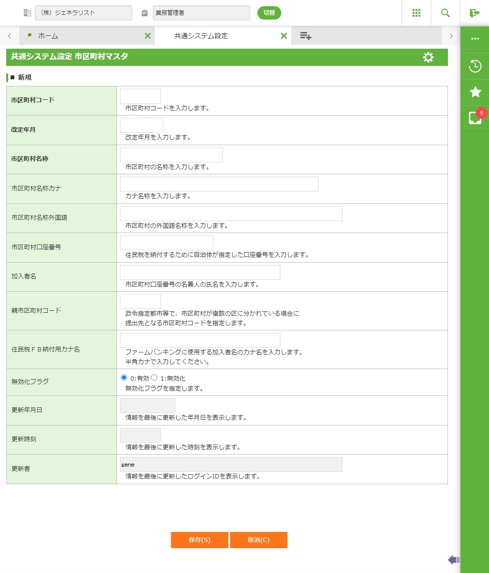Click the add new tab icon
This screenshot has height=573, width=489.
[306, 36]
